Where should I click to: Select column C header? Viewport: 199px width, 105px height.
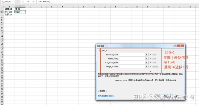click(x=31, y=7)
